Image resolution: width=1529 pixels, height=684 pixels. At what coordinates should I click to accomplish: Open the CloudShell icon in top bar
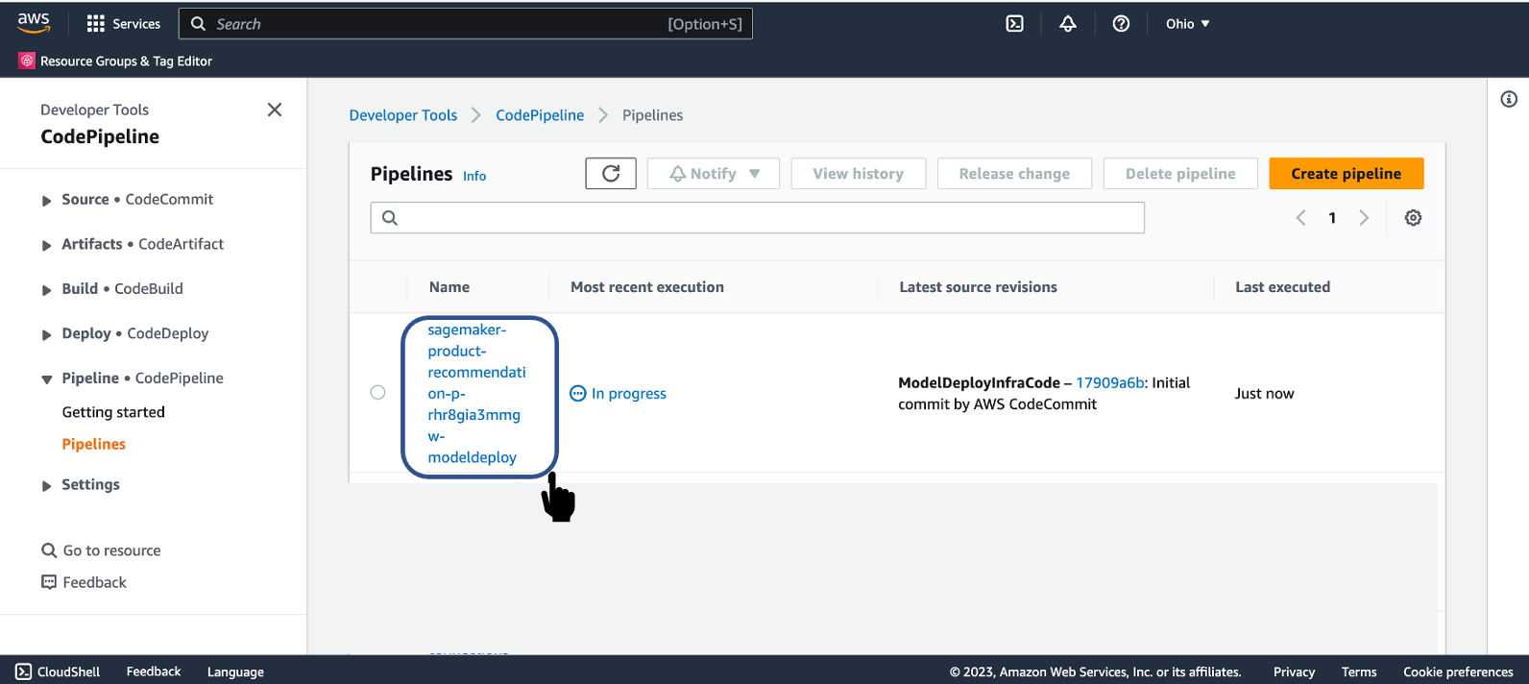[1014, 24]
